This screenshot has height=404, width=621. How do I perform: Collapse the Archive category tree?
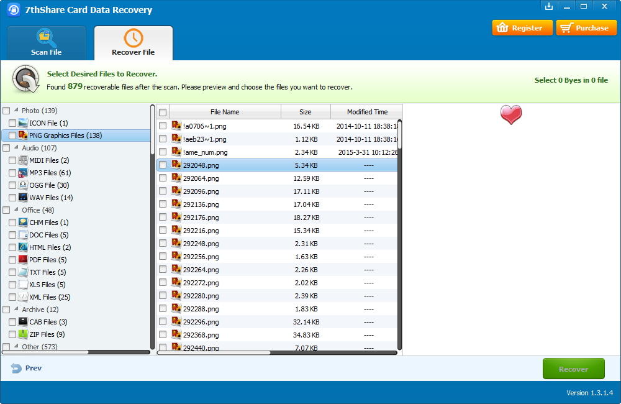pos(16,308)
